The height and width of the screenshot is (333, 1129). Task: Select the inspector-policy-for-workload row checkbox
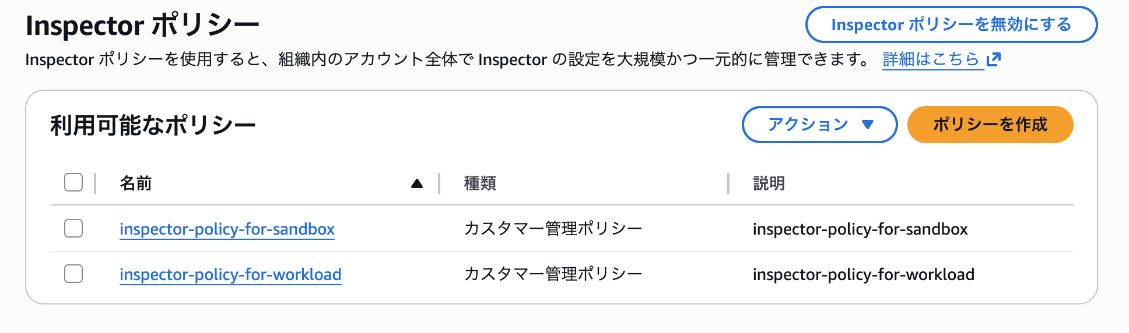coord(73,274)
